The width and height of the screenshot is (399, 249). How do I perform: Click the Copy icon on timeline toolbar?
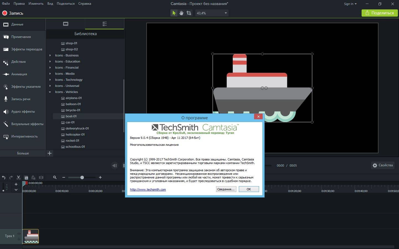pyautogui.click(x=26, y=178)
